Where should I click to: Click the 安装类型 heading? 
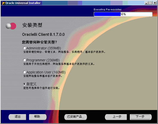pyautogui.click(x=32, y=25)
